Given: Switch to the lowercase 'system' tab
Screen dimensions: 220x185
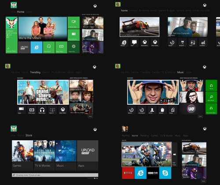Looking at the screenshot, I should pyautogui.click(x=180, y=11).
